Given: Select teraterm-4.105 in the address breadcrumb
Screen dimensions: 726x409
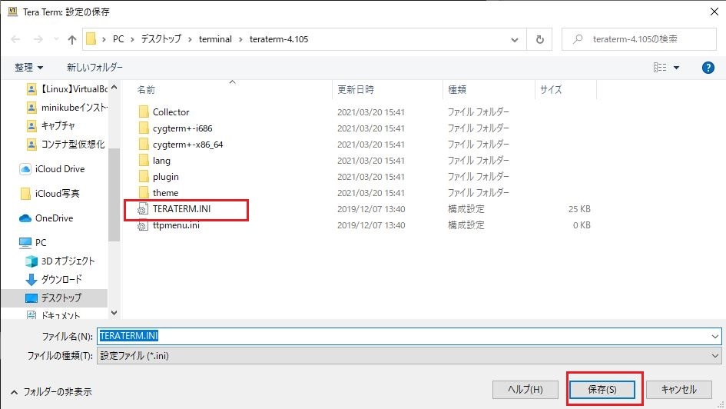Looking at the screenshot, I should point(279,39).
